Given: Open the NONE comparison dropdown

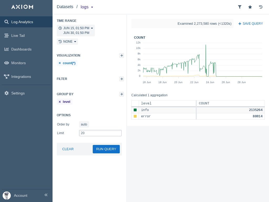Looking at the screenshot, I should point(68,42).
